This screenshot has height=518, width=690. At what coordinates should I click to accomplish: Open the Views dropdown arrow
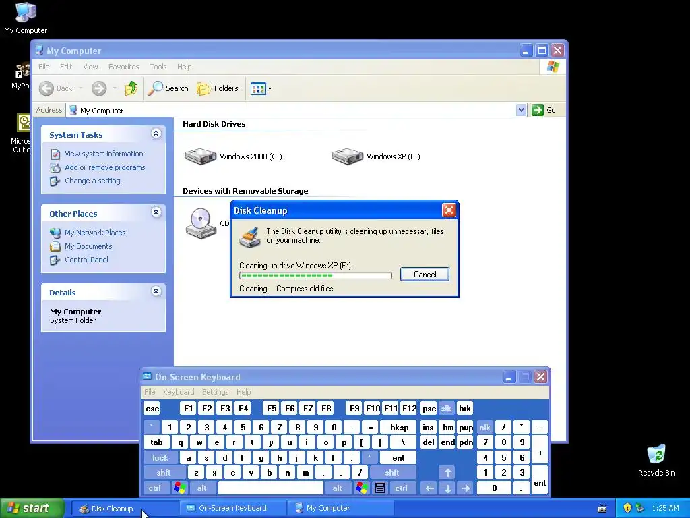tap(270, 88)
